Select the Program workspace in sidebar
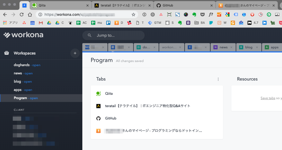Viewport: 282px width, 150px height. 41,98
